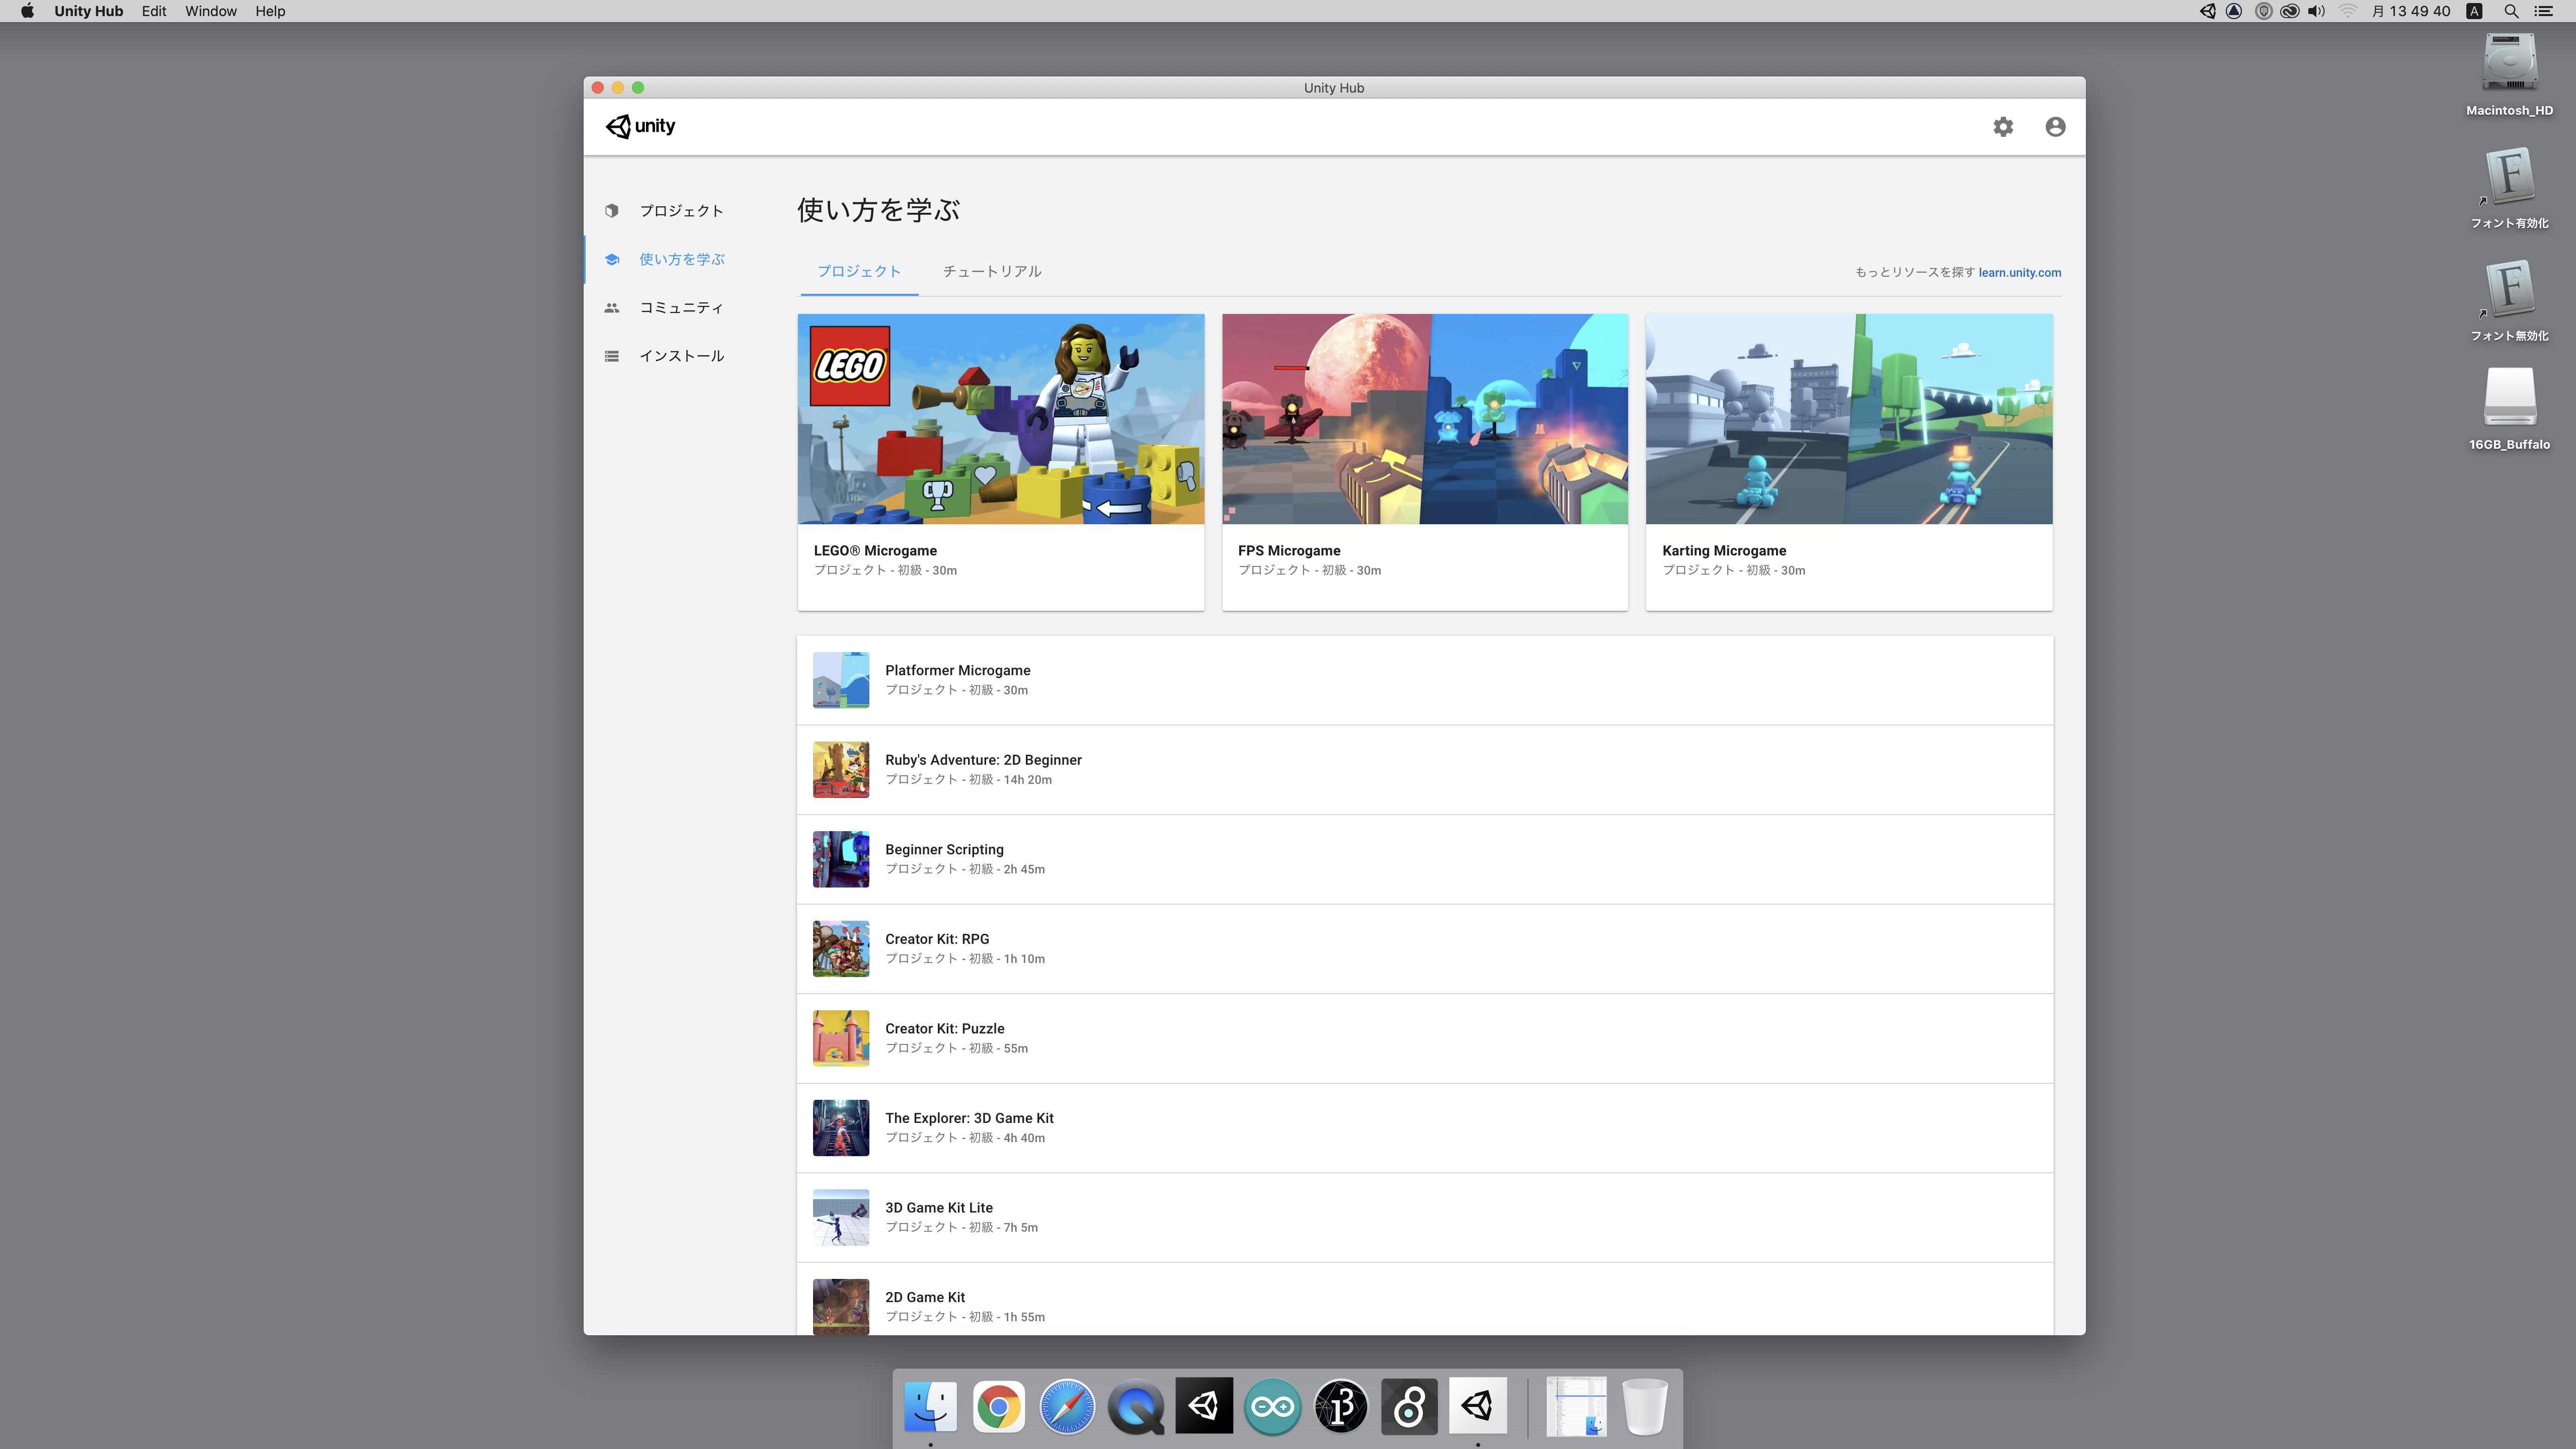The image size is (2576, 1449).
Task: Select the プロジェクト tab under heading
Action: (x=858, y=272)
